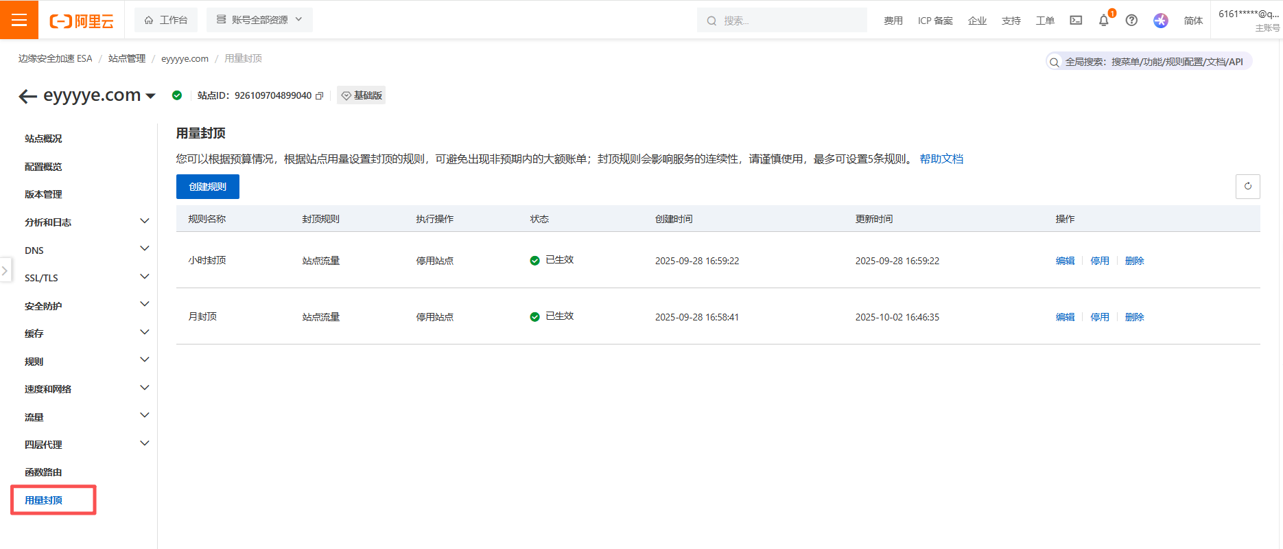This screenshot has width=1283, height=549.
Task: Open 站点概况 in the sidebar
Action: tap(43, 139)
